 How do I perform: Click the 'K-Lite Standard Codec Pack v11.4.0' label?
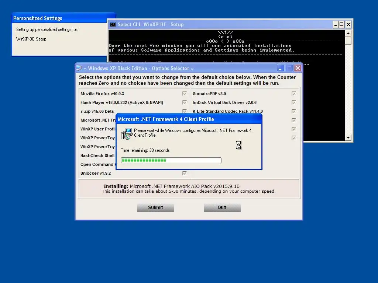[x=227, y=111]
